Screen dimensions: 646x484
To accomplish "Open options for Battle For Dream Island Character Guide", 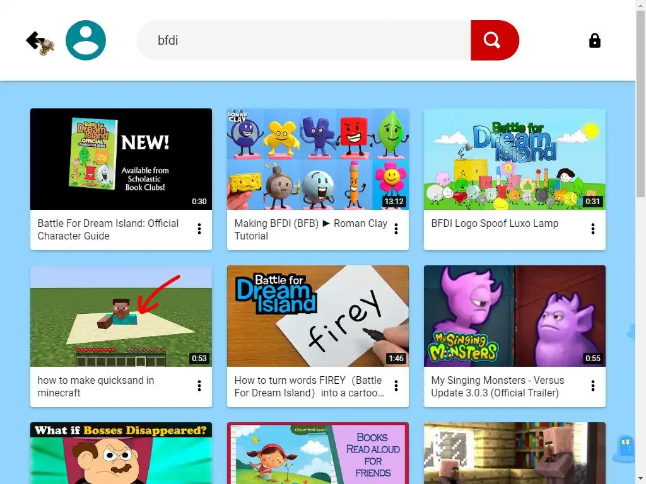I will point(199,229).
